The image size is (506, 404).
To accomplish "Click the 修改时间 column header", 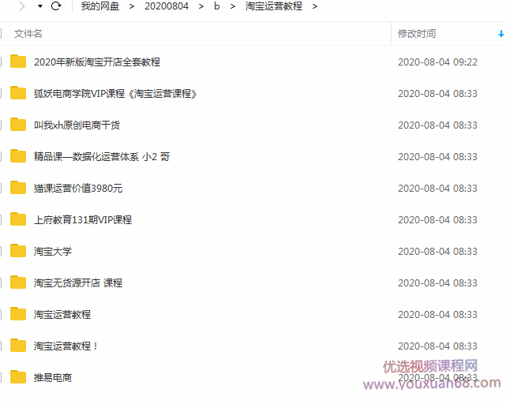I will (417, 34).
